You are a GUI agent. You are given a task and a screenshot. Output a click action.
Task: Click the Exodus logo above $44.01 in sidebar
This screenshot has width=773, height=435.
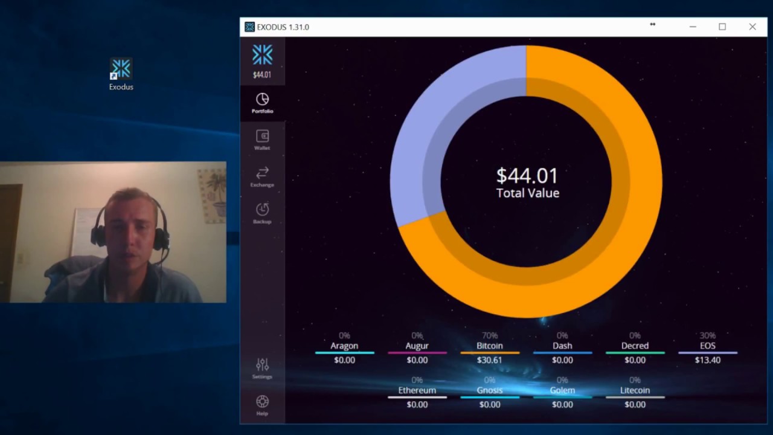(262, 55)
